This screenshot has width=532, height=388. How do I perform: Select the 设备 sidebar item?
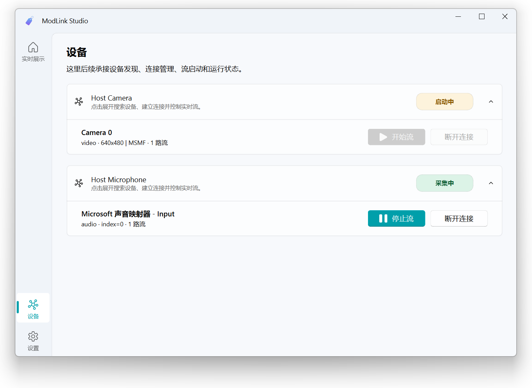pyautogui.click(x=33, y=308)
